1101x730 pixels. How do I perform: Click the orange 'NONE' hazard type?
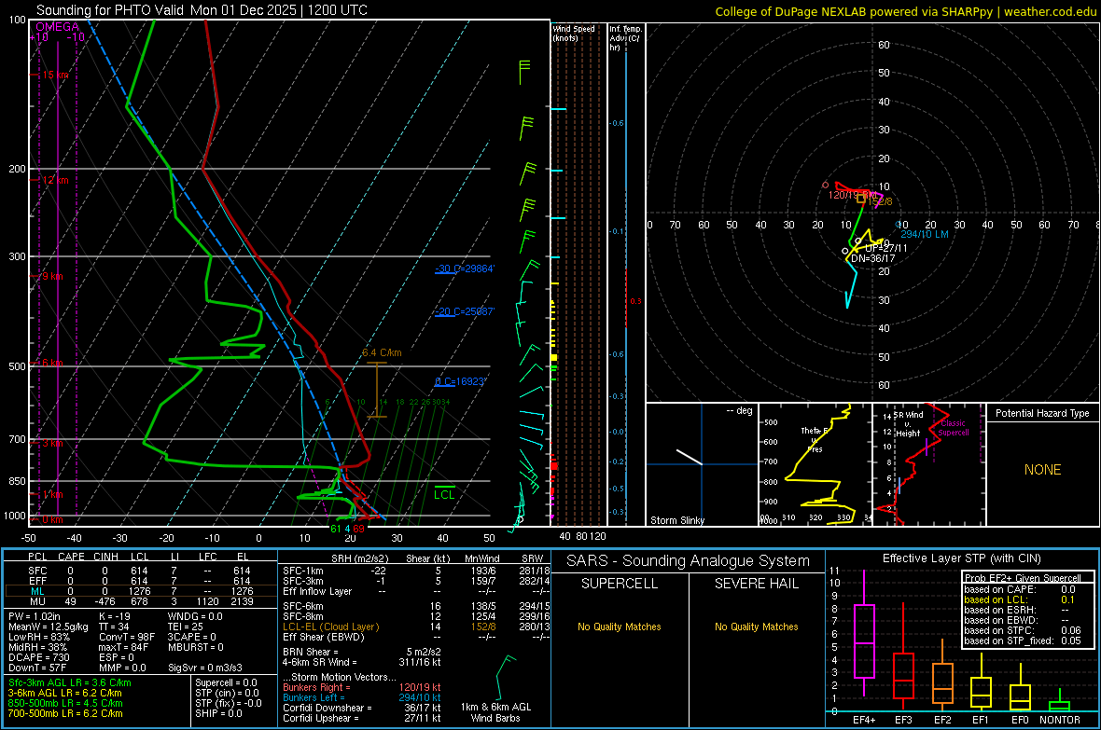click(x=1043, y=470)
